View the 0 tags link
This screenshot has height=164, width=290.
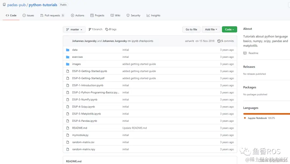pos(111,29)
